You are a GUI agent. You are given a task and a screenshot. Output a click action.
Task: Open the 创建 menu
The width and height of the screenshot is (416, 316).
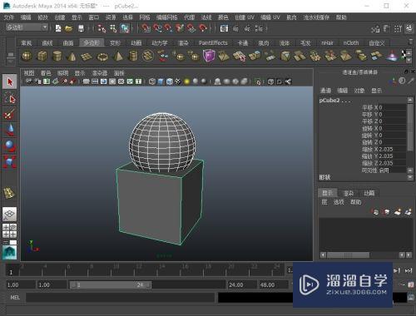(60, 17)
